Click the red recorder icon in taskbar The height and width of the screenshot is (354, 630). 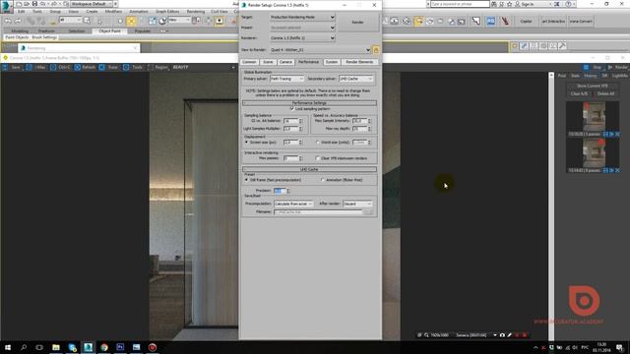pyautogui.click(x=153, y=347)
